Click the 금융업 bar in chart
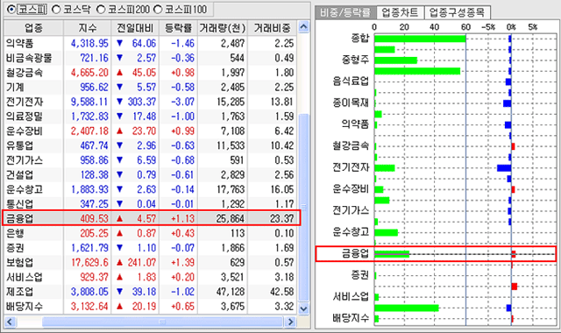Screen dimensions: 561x333 tap(392, 254)
